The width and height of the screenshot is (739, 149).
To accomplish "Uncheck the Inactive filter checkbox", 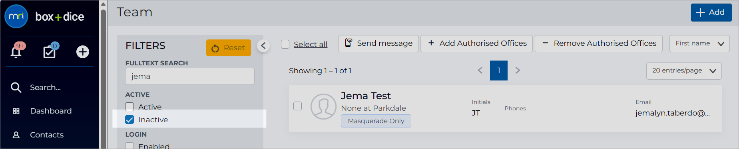I will click(x=129, y=120).
